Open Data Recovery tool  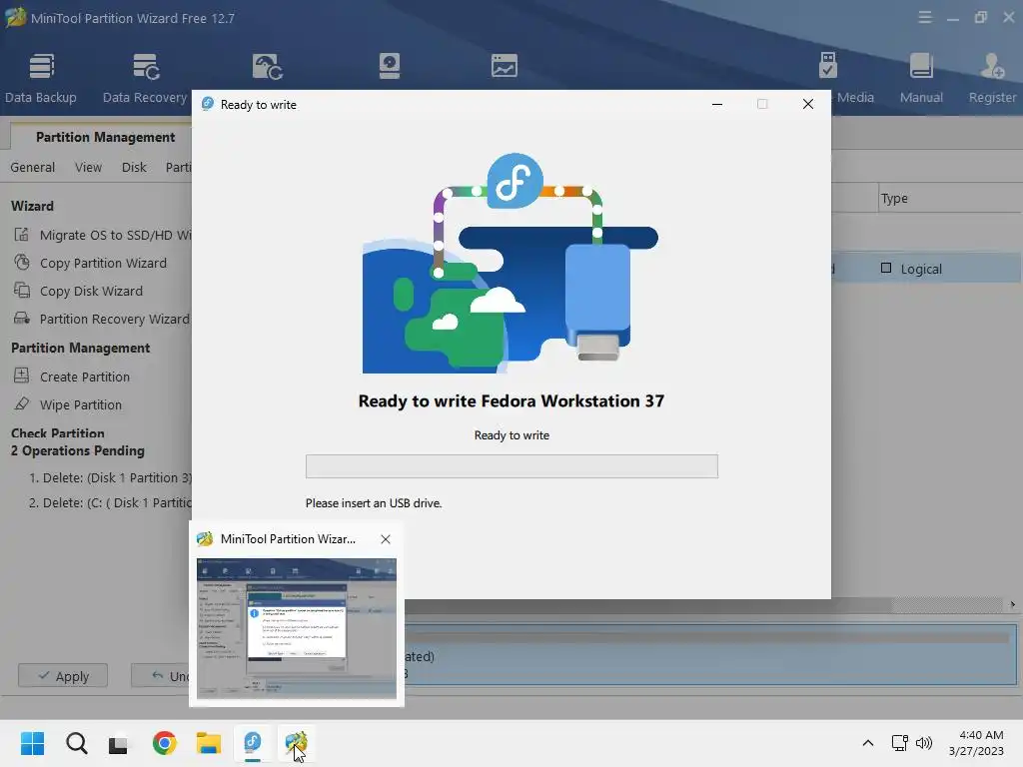(145, 78)
